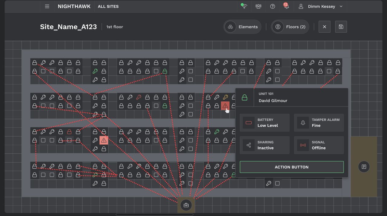387x216 pixels.
Task: Select the red key unit on map
Action: click(x=138, y=97)
